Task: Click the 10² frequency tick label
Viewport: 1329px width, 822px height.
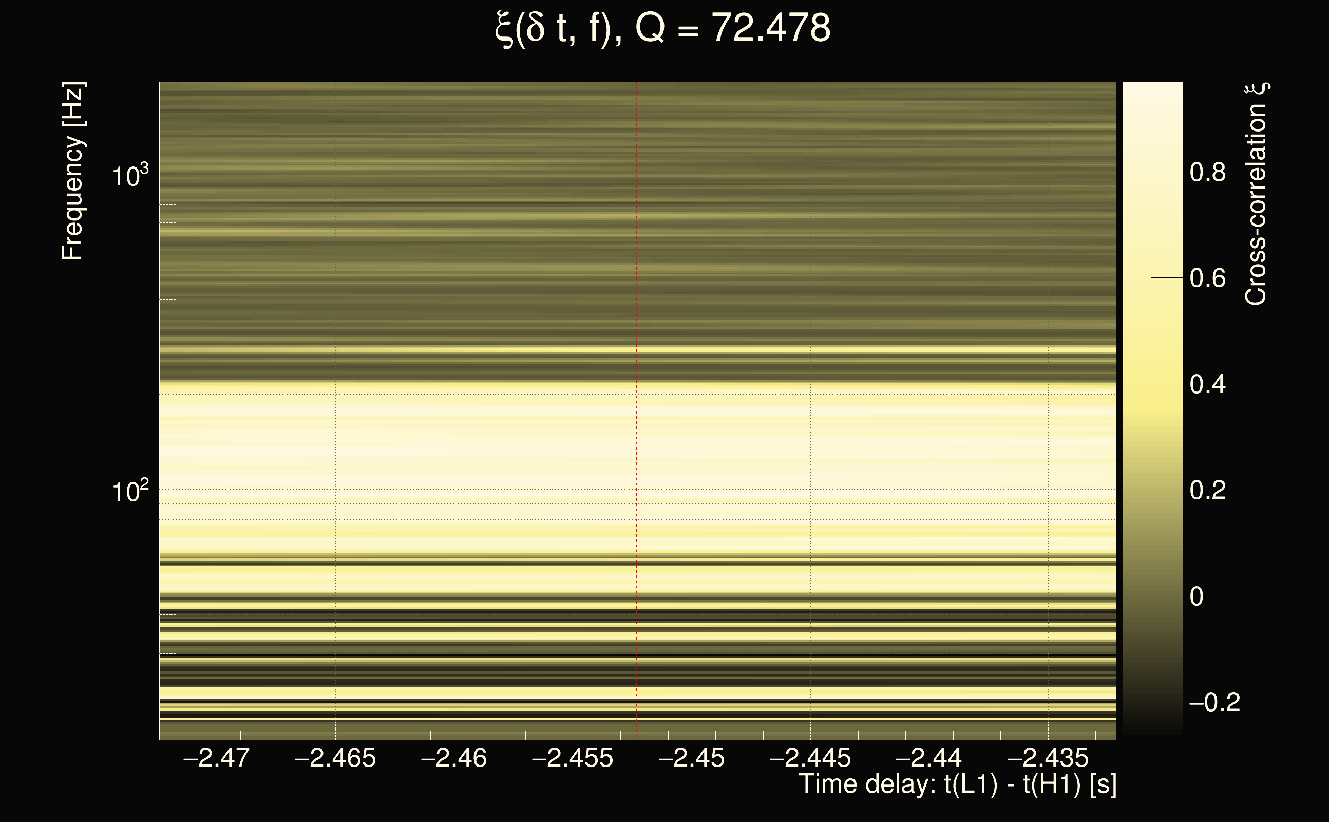Action: [x=130, y=492]
